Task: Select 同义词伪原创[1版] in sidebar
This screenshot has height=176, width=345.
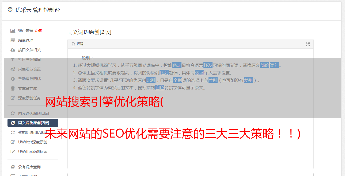Action: [33, 113]
